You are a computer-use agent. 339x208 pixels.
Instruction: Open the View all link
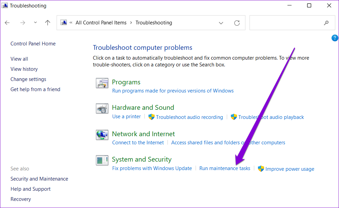point(19,59)
